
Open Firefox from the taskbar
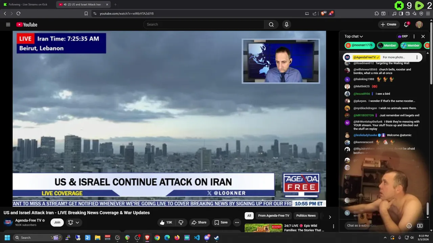coord(177,238)
